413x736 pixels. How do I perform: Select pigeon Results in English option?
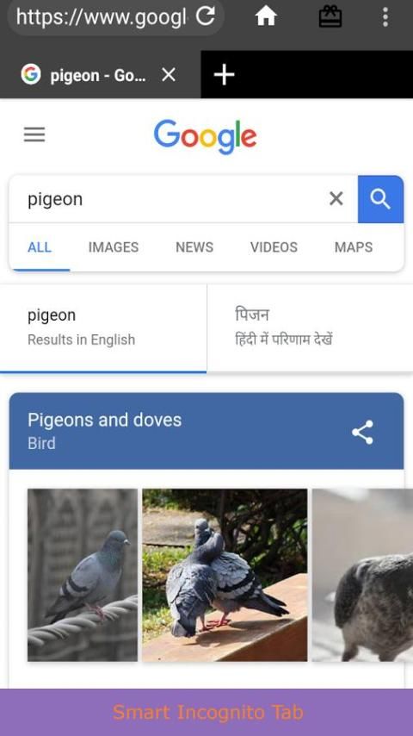103,327
